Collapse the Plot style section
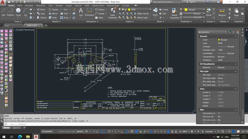This screenshot has height=139, width=248. [236, 71]
